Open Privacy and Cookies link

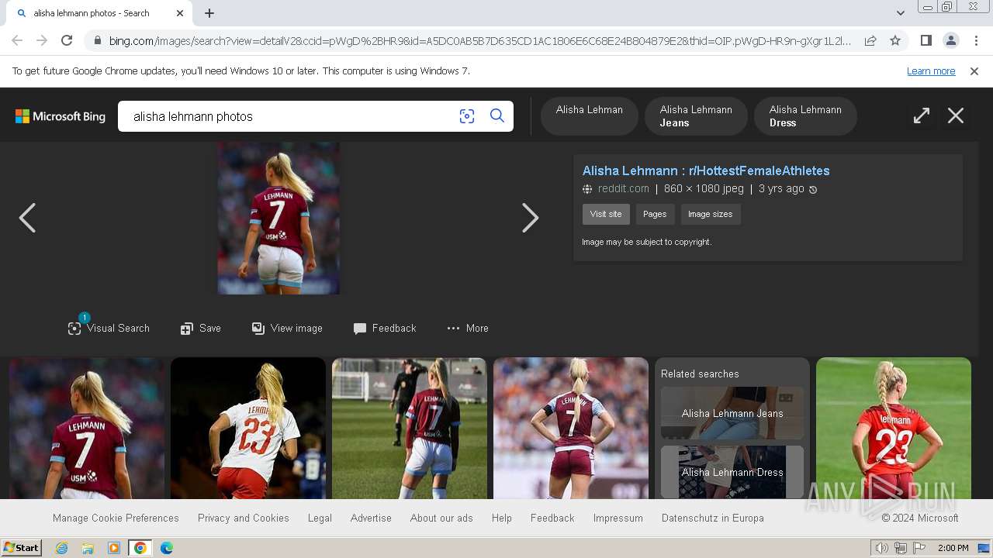click(244, 518)
